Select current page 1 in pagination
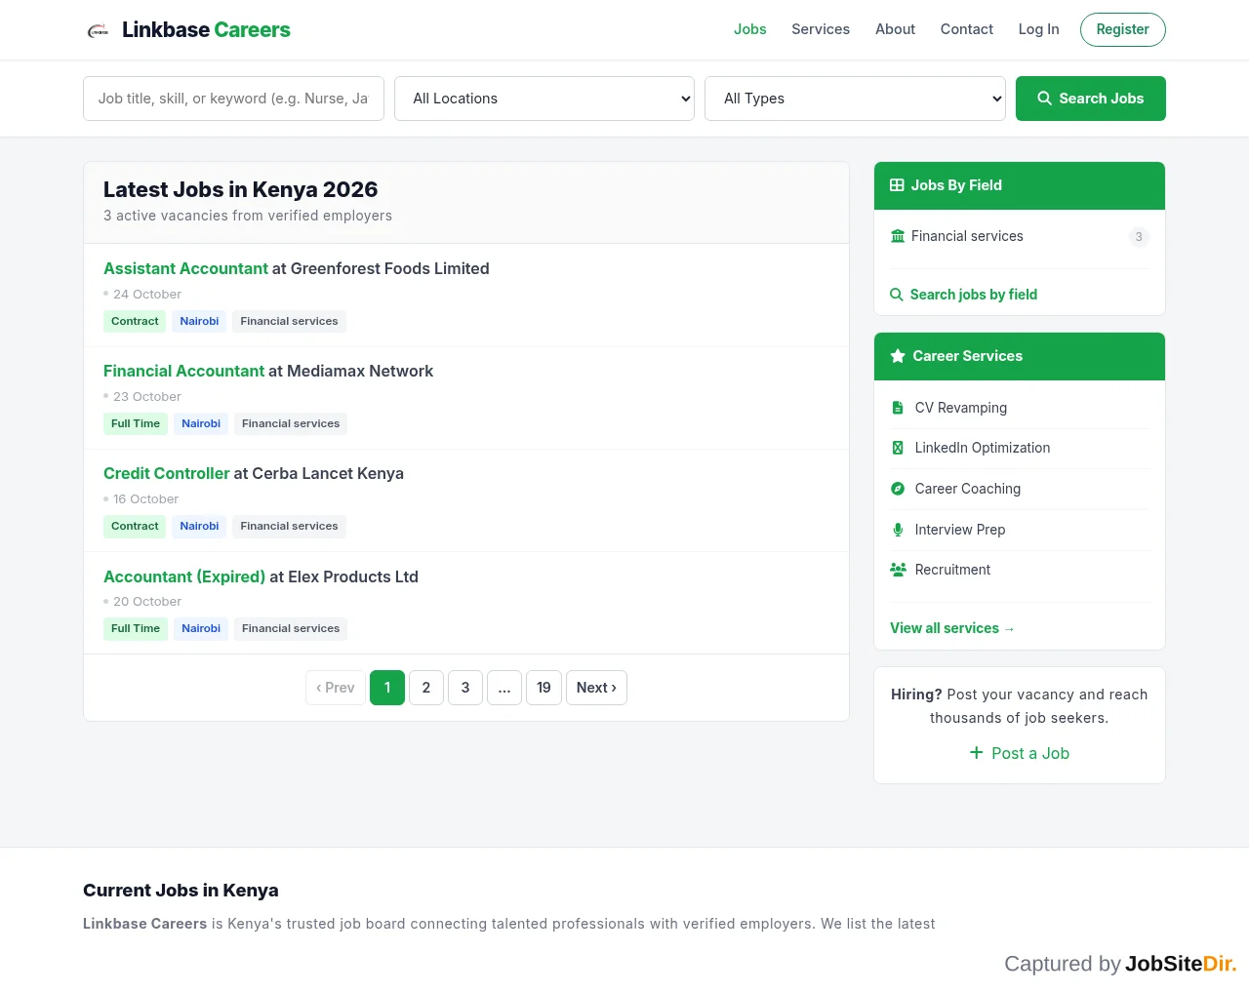Screen dimensions: 1249x993 [x=387, y=688]
